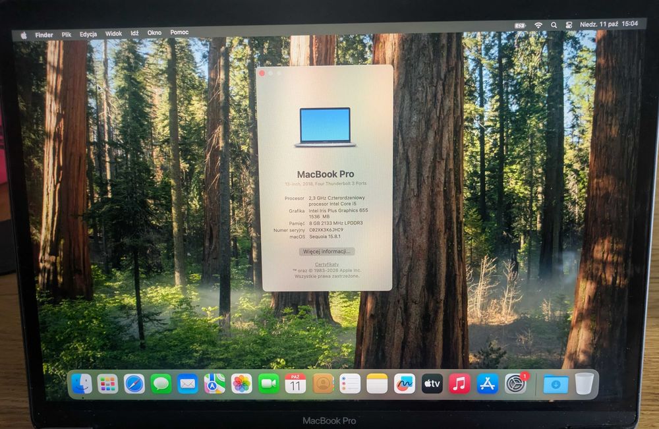
Task: Open the Apple menu
Action: click(x=24, y=36)
